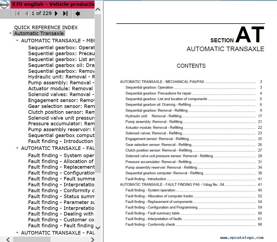
Task: Open Hydraulic unit: Removal in index tree
Action: click(x=61, y=77)
